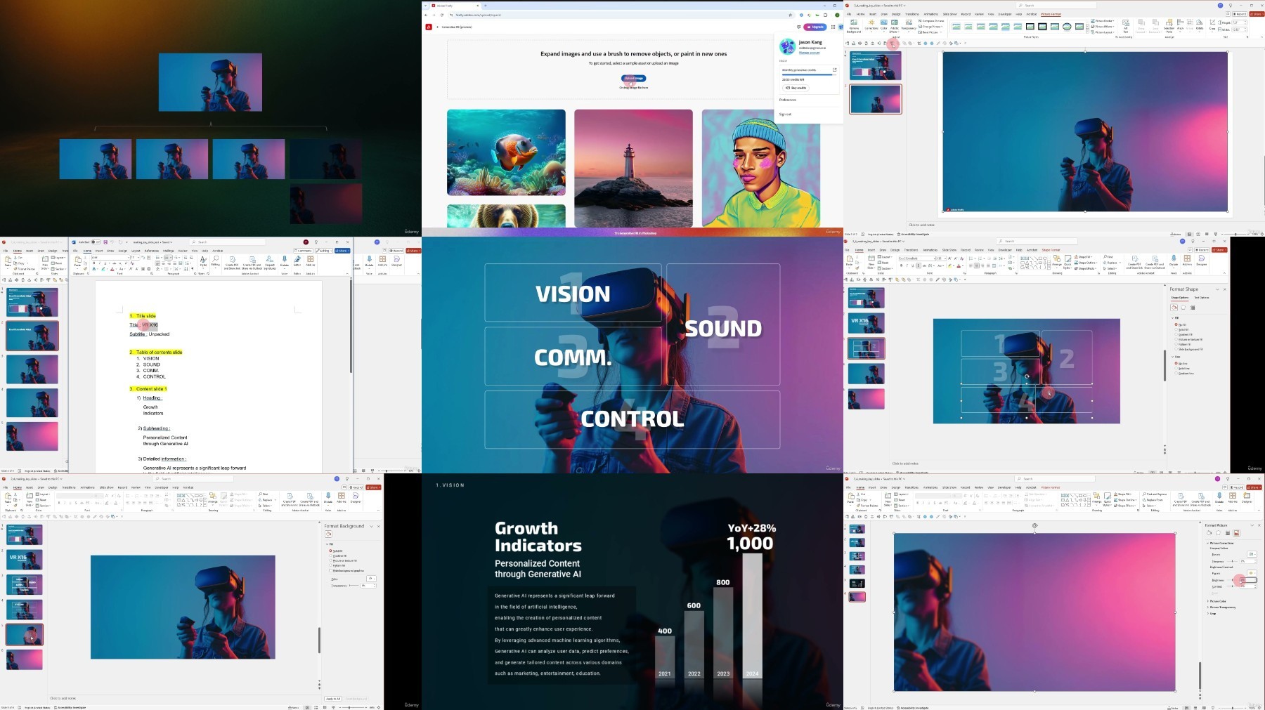The image size is (1265, 710).
Task: Open the Selection Pane from the ribbon
Action: click(1169, 25)
